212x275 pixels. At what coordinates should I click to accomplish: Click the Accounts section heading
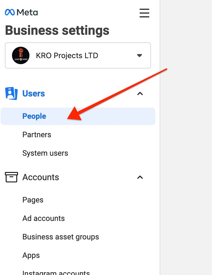tap(41, 177)
